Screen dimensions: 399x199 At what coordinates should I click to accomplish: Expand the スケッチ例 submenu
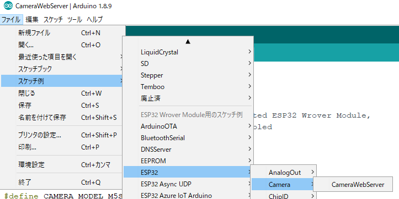click(62, 81)
